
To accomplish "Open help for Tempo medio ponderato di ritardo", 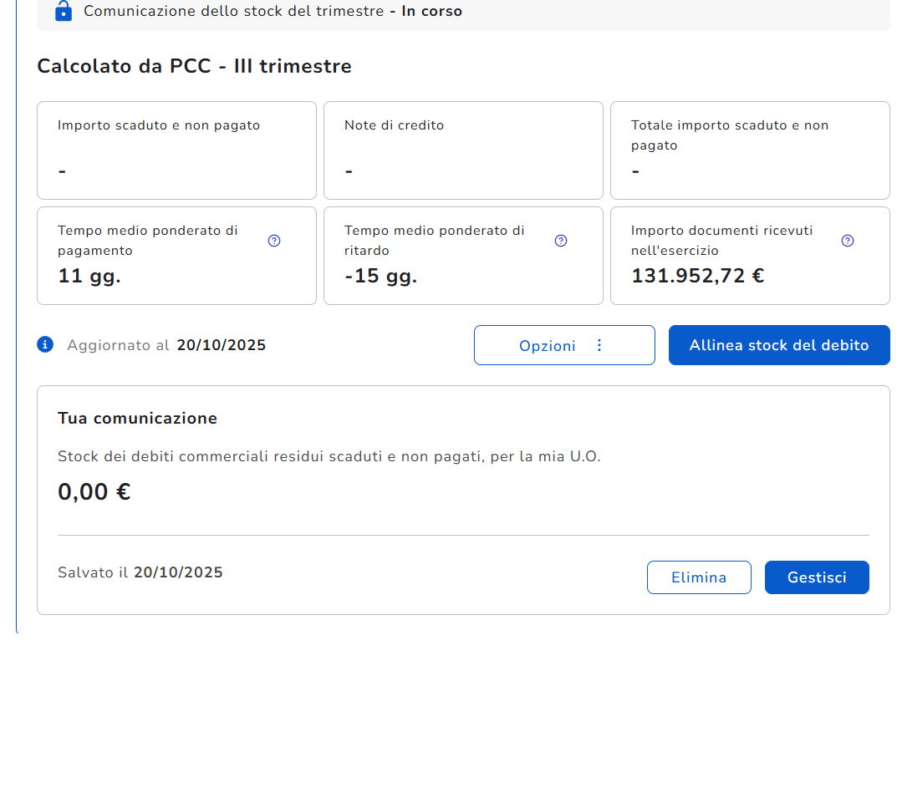I will 561,241.
